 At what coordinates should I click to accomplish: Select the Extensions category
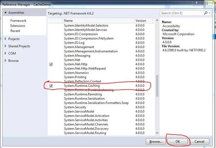coord(18,26)
